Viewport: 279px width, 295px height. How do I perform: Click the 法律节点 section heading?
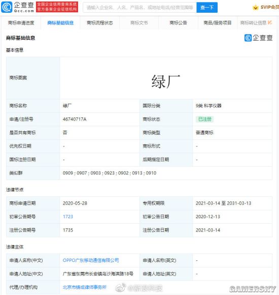(15, 190)
